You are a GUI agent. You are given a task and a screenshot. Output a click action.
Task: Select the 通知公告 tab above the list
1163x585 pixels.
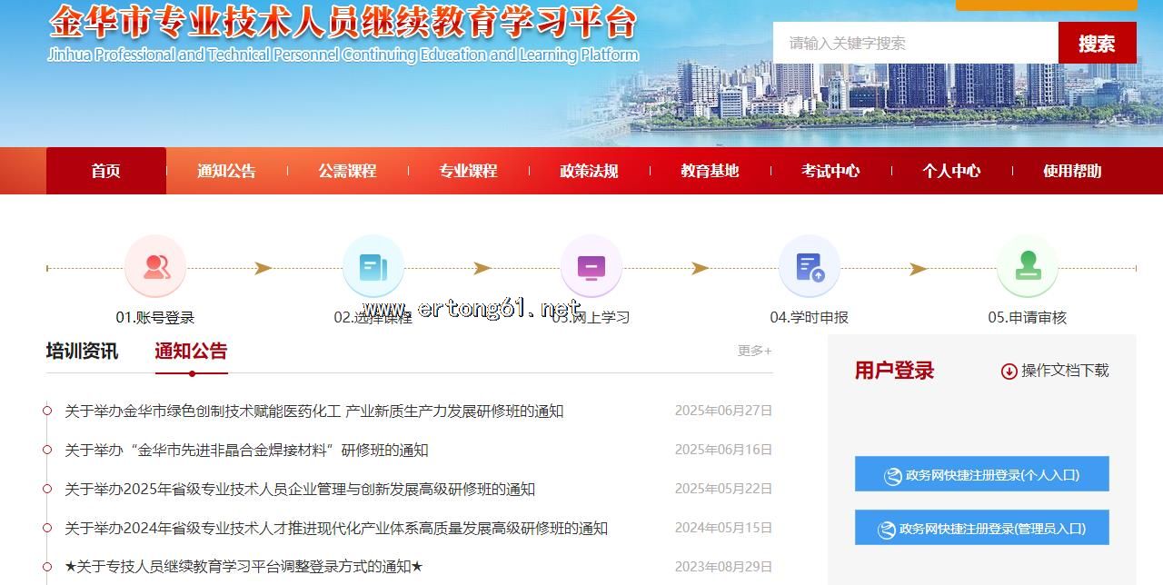pyautogui.click(x=191, y=352)
